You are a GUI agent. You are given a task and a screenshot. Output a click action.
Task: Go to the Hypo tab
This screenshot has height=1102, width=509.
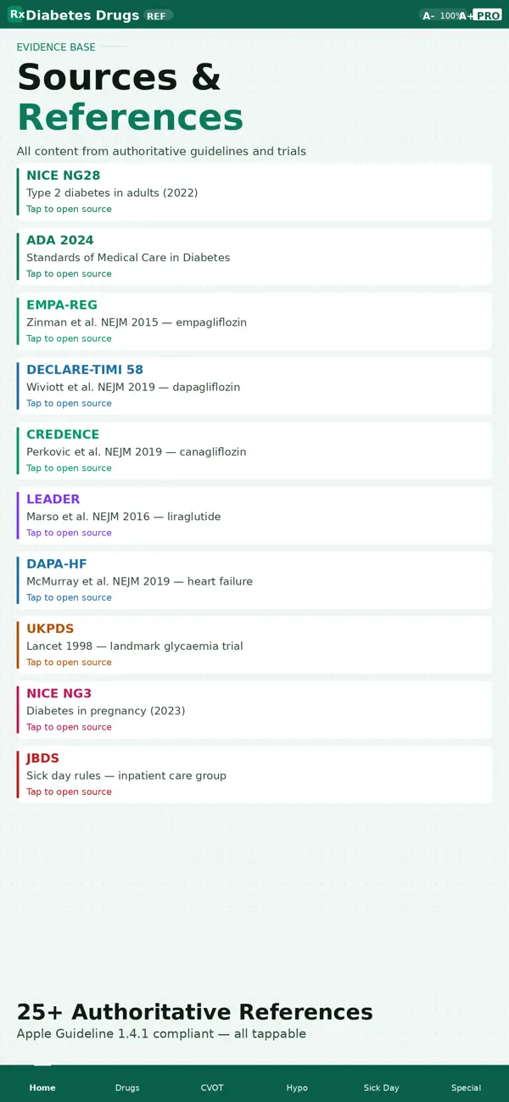point(297,1088)
